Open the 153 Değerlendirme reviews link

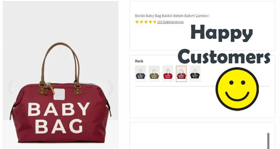tap(170, 22)
